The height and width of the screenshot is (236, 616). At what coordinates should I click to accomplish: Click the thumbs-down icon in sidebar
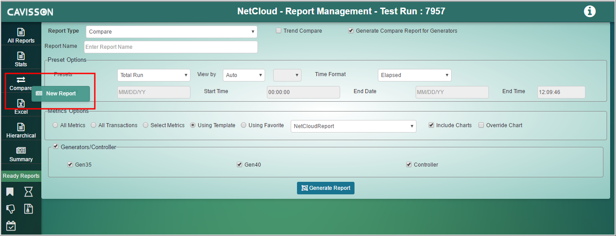[10, 209]
